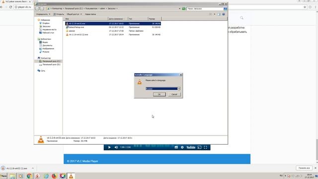318x179 pixels.
Task: Expand the download item options arrow
Action: 33,168
